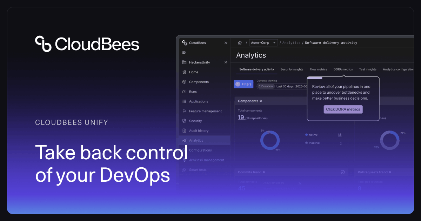Viewport: 421px width, 221px height.
Task: Click the info icon beside Pull requests trend
Action: click(390, 172)
